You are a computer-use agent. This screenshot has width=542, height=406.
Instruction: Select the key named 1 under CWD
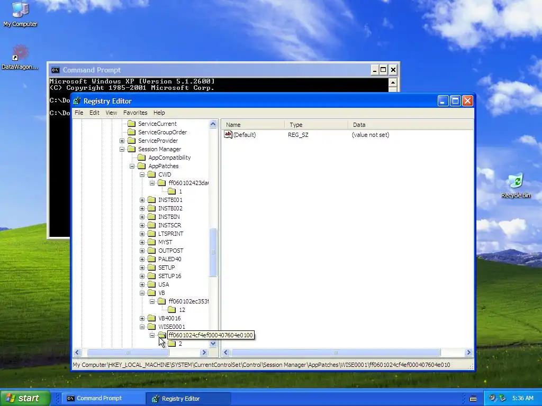point(180,191)
